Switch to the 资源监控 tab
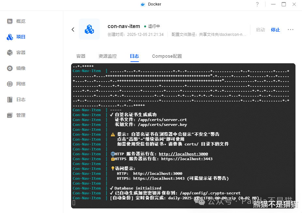The width and height of the screenshot is (302, 213). click(x=108, y=56)
